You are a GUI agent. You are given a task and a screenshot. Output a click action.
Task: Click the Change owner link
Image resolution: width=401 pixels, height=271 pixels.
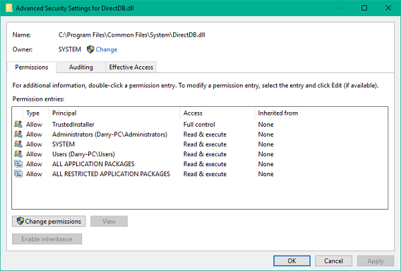(106, 49)
